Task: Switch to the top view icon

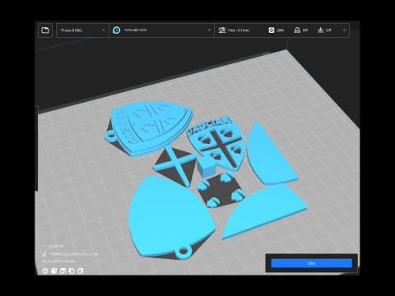Action: coord(63,271)
